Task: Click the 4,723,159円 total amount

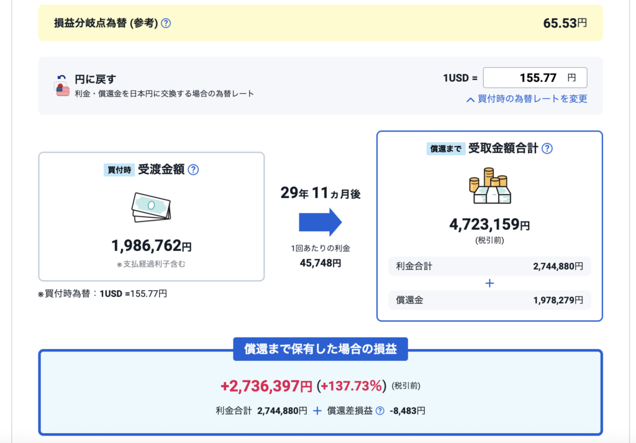Action: pos(489,224)
